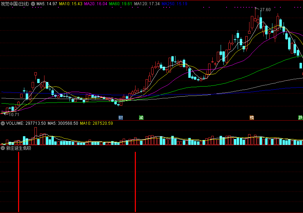The width and height of the screenshot is (303, 213).
Task: Click the volume MA10: 287520.59 readout
Action: 97,123
